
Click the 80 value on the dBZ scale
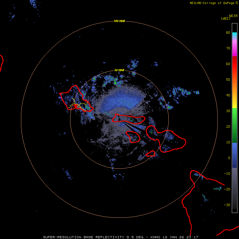[228, 33]
